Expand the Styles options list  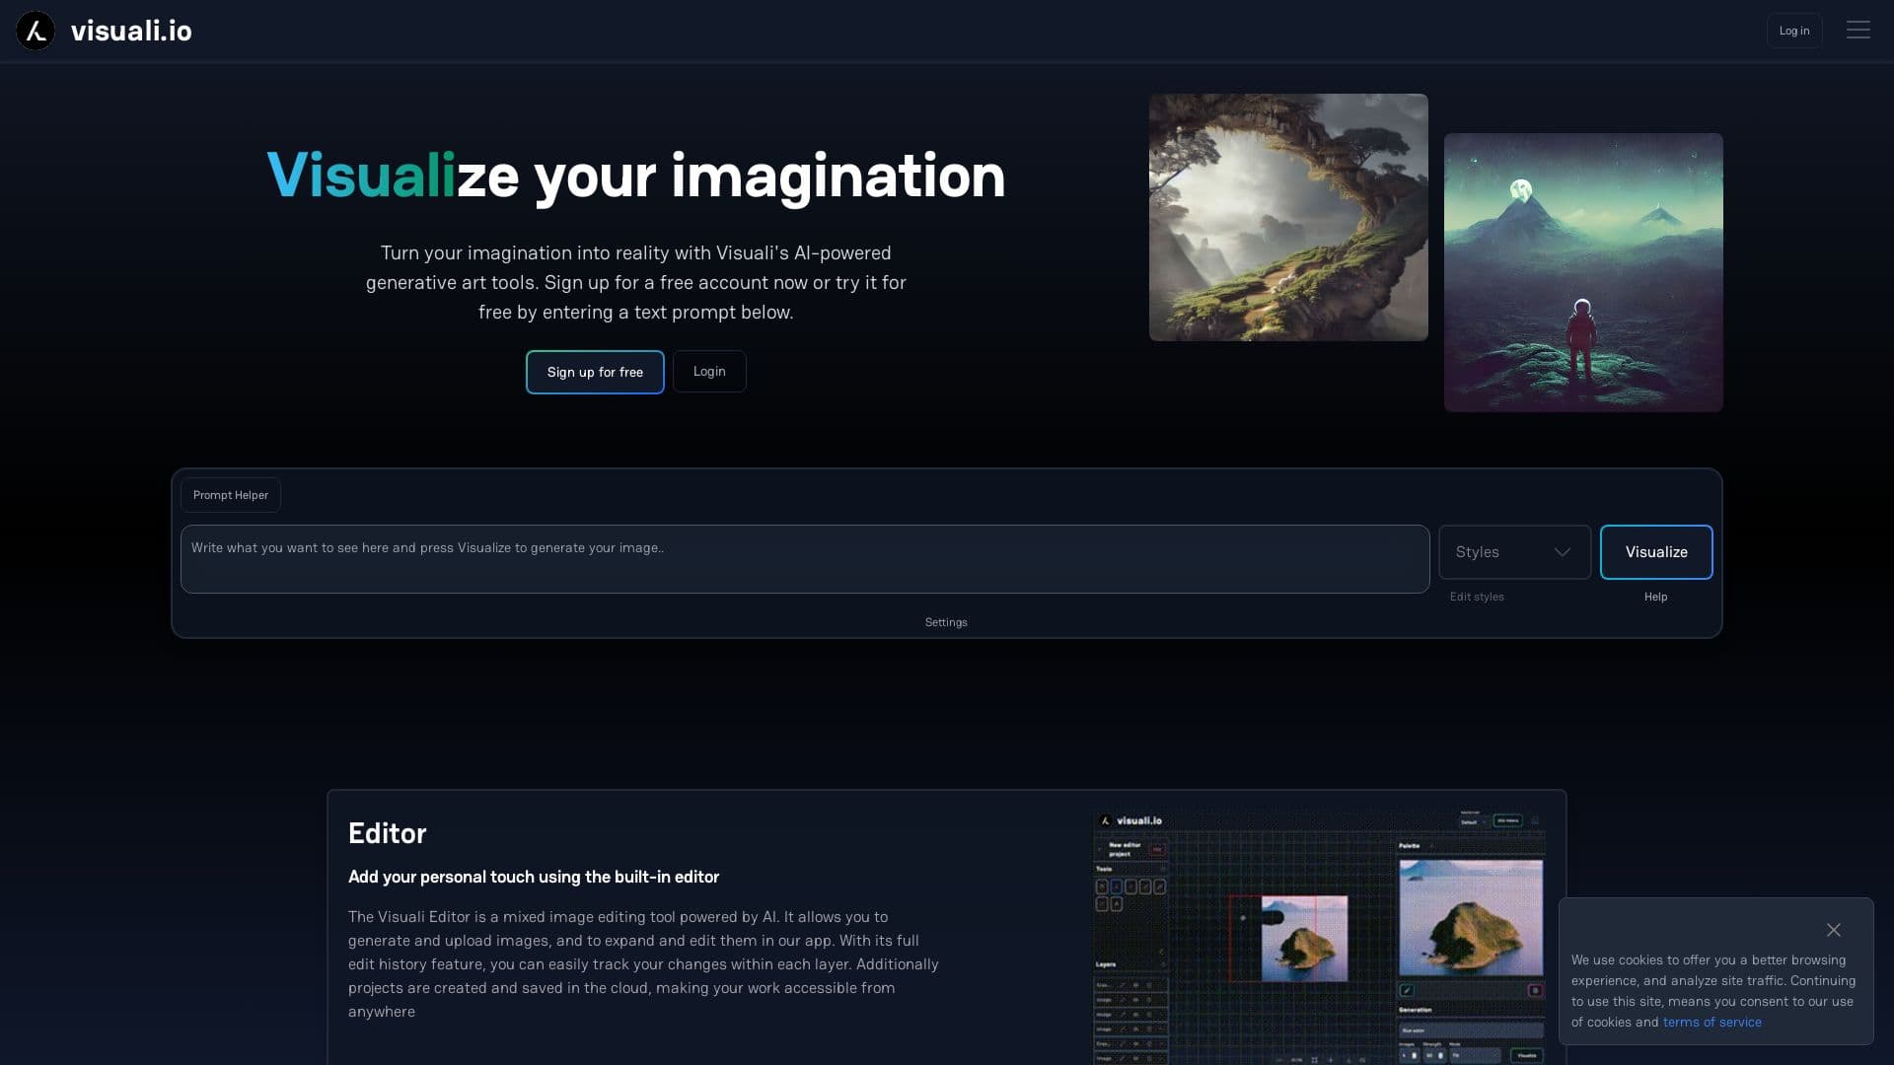pos(1513,552)
